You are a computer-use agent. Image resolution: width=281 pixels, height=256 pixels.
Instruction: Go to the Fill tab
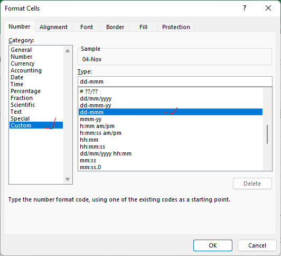click(x=143, y=27)
